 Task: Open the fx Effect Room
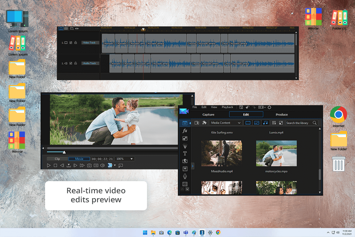pyautogui.click(x=185, y=131)
